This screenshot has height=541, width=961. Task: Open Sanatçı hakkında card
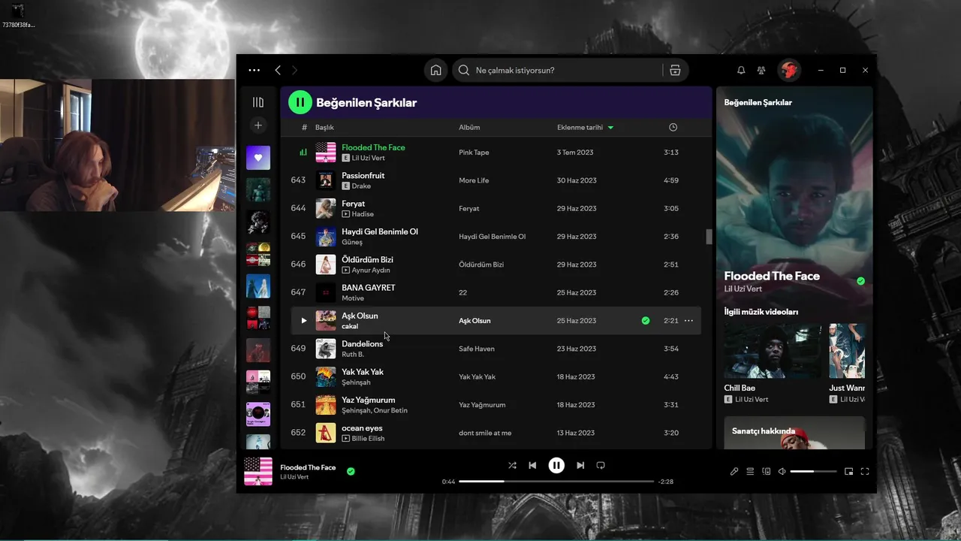[x=794, y=433]
